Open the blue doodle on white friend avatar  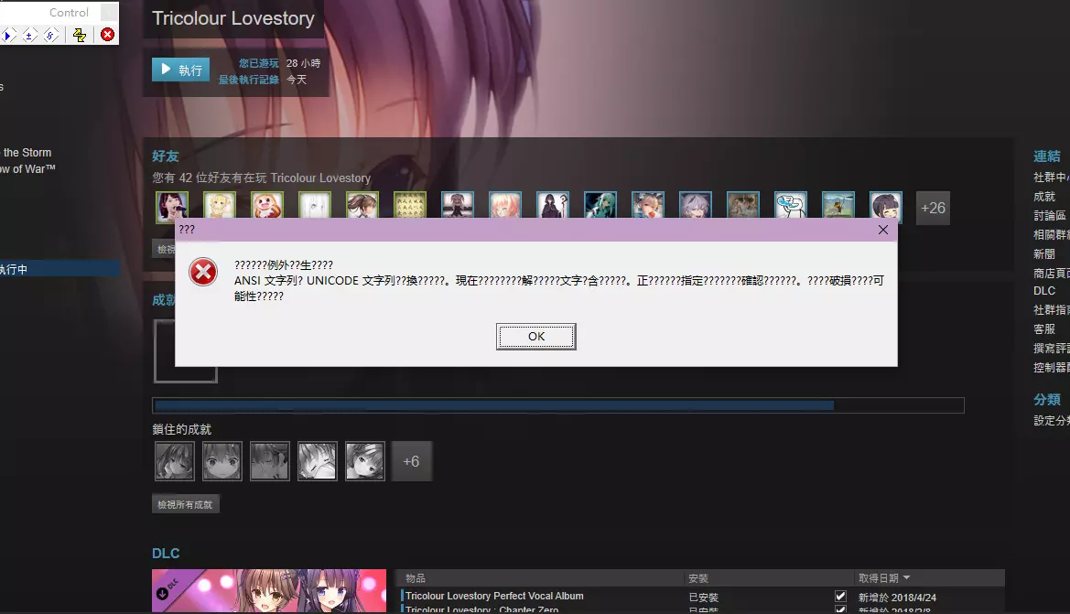coord(791,205)
